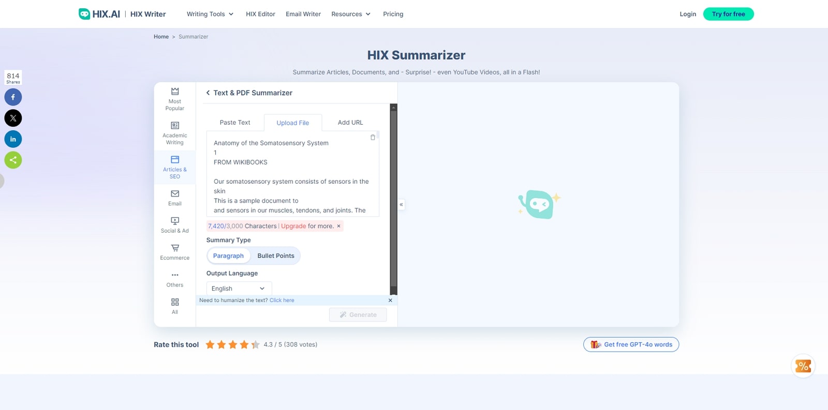The image size is (828, 410).
Task: Open the Most Popular category
Action: click(175, 99)
